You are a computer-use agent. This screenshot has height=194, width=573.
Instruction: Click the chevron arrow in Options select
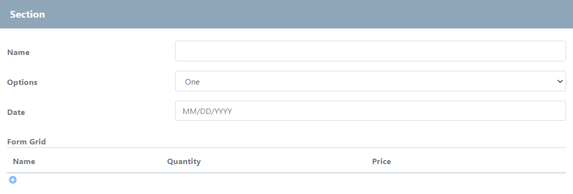pos(560,81)
